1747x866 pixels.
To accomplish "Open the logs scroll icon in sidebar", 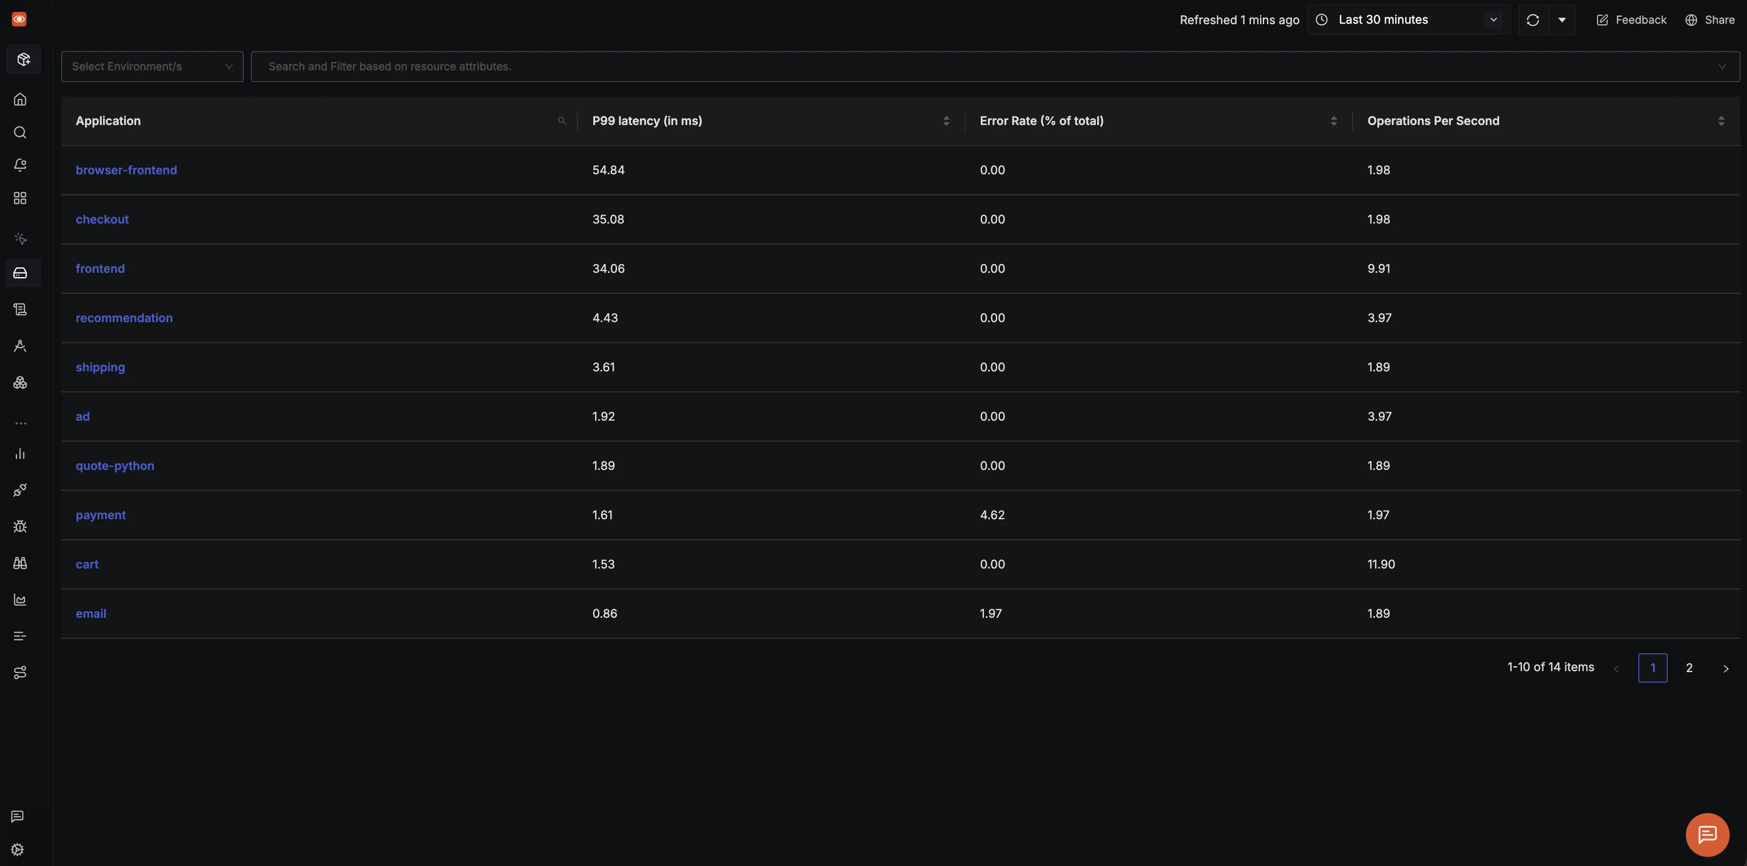I will coord(21,309).
